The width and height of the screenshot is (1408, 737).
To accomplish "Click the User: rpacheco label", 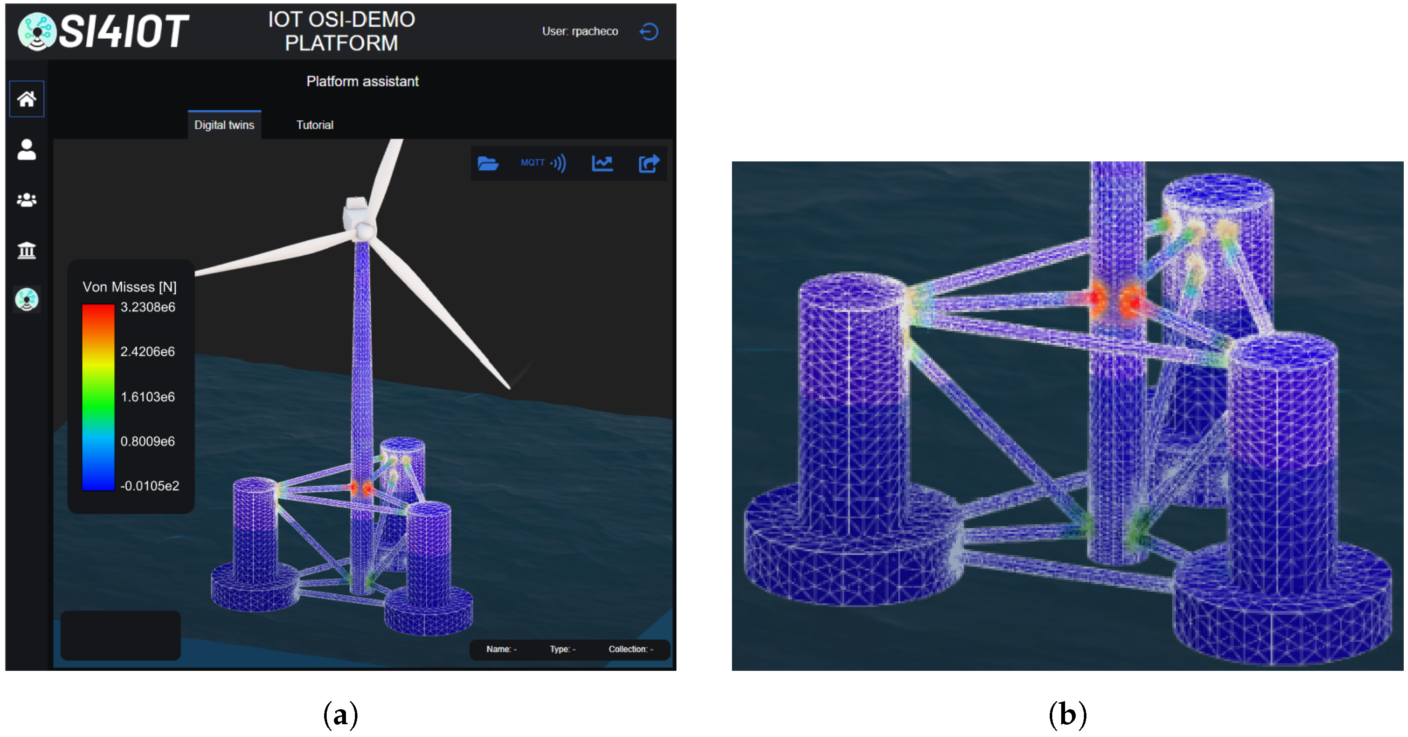I will pyautogui.click(x=580, y=32).
